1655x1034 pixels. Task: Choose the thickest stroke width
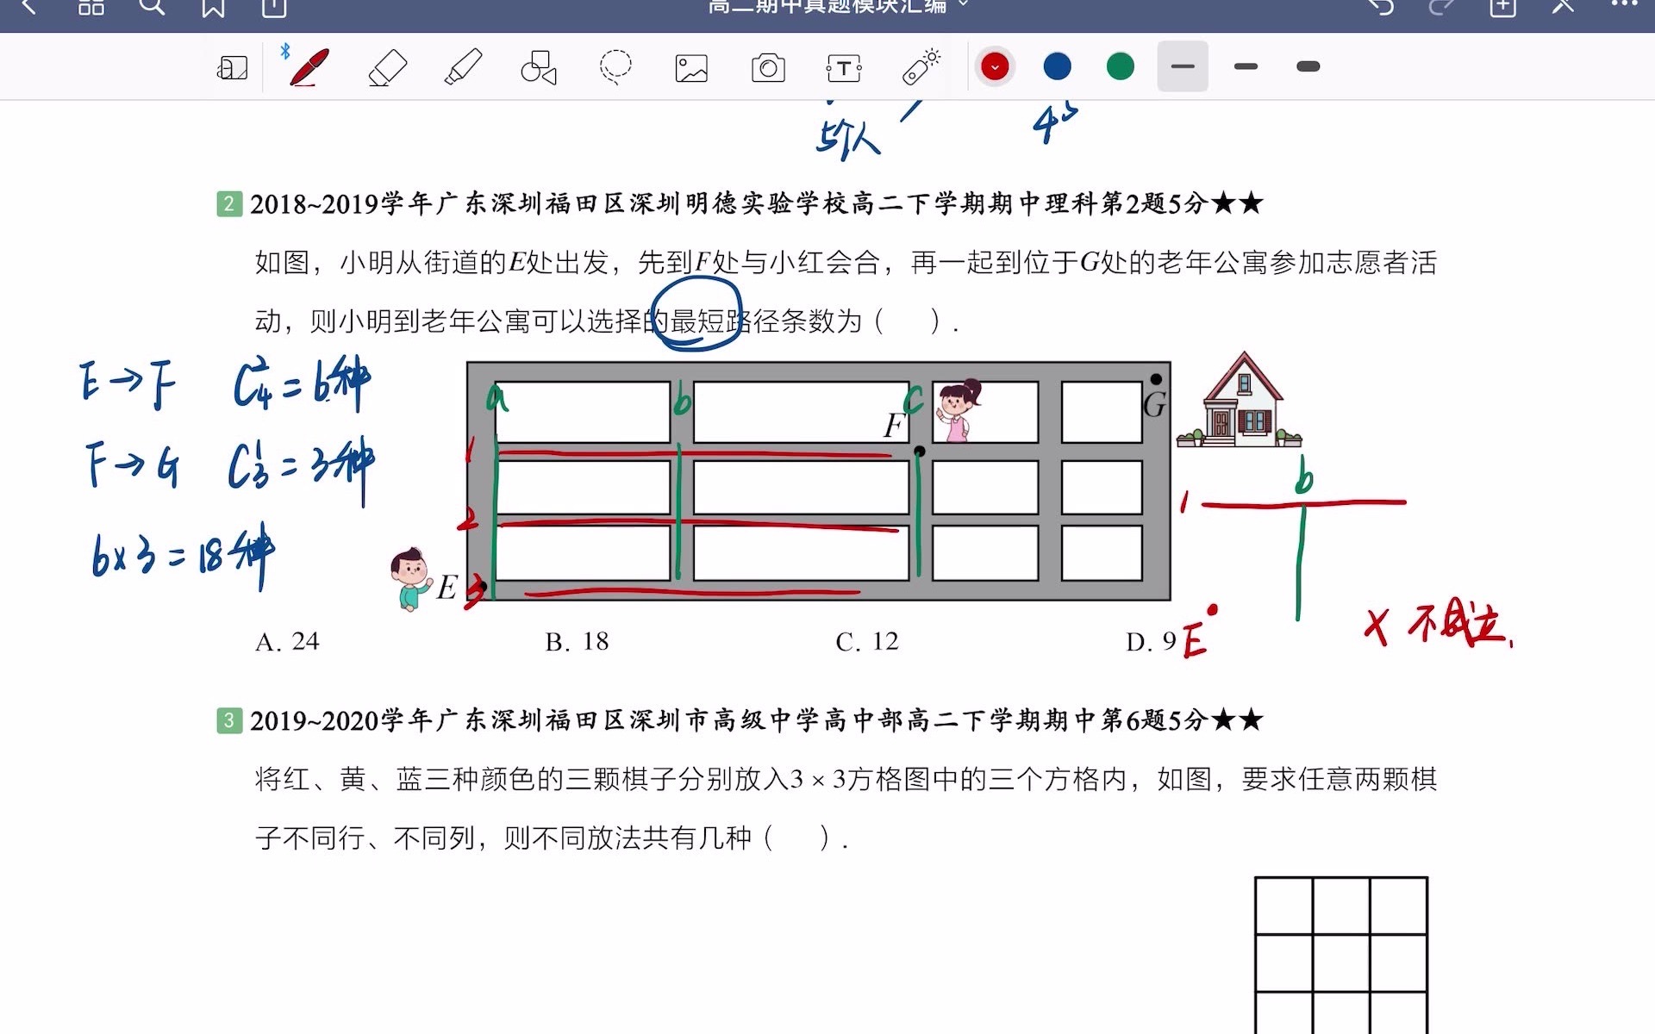pos(1308,66)
